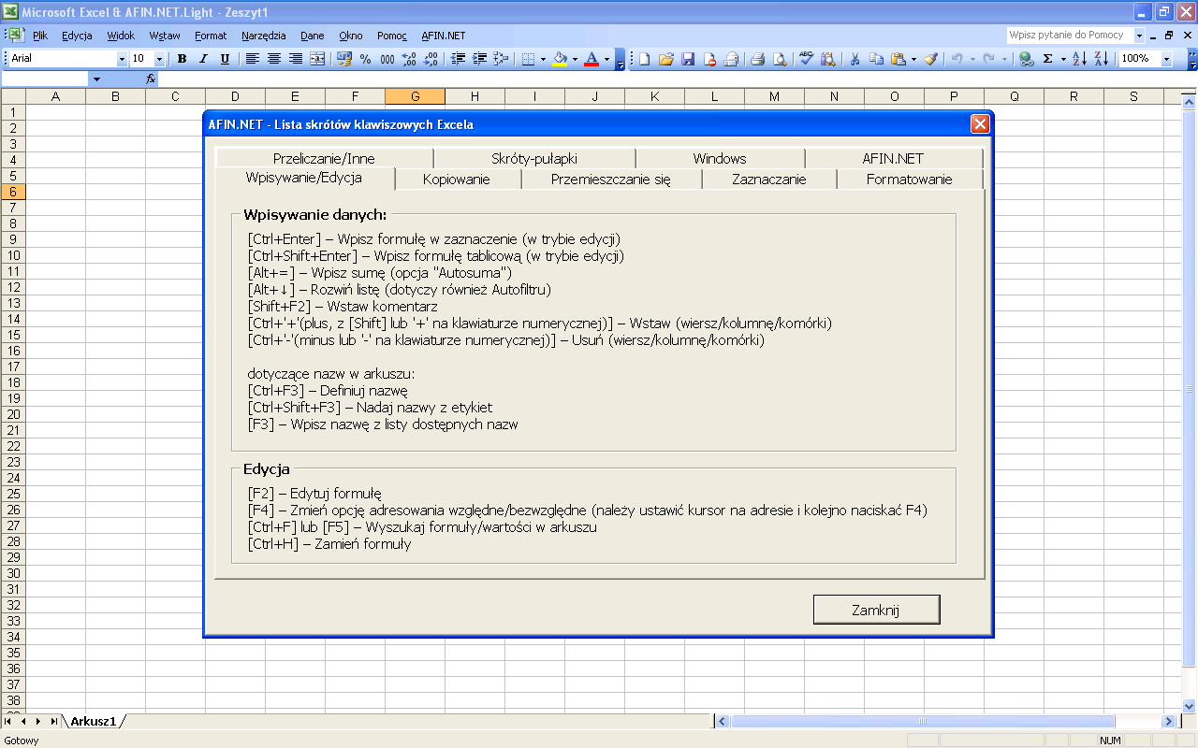1198x748 pixels.
Task: Apply percent style
Action: [365, 59]
